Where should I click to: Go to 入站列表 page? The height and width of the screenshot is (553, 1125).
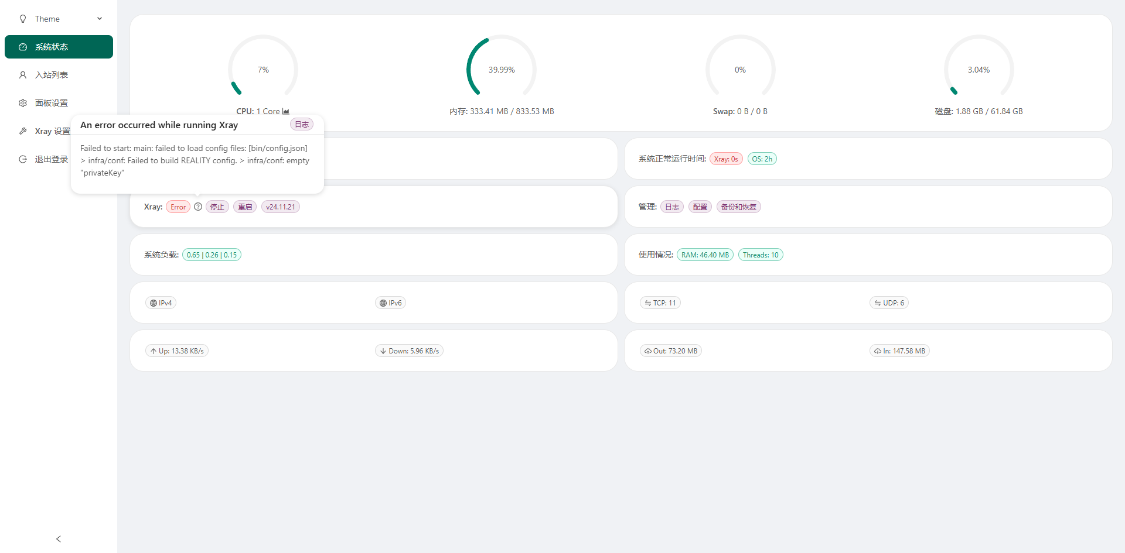pyautogui.click(x=59, y=75)
